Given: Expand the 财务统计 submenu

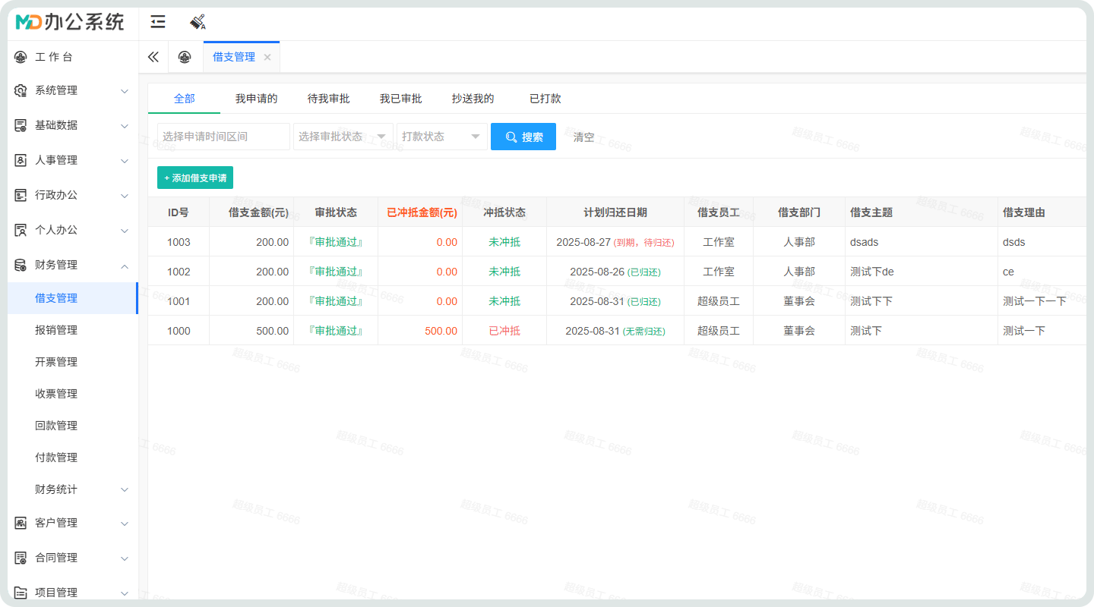Looking at the screenshot, I should [x=125, y=489].
